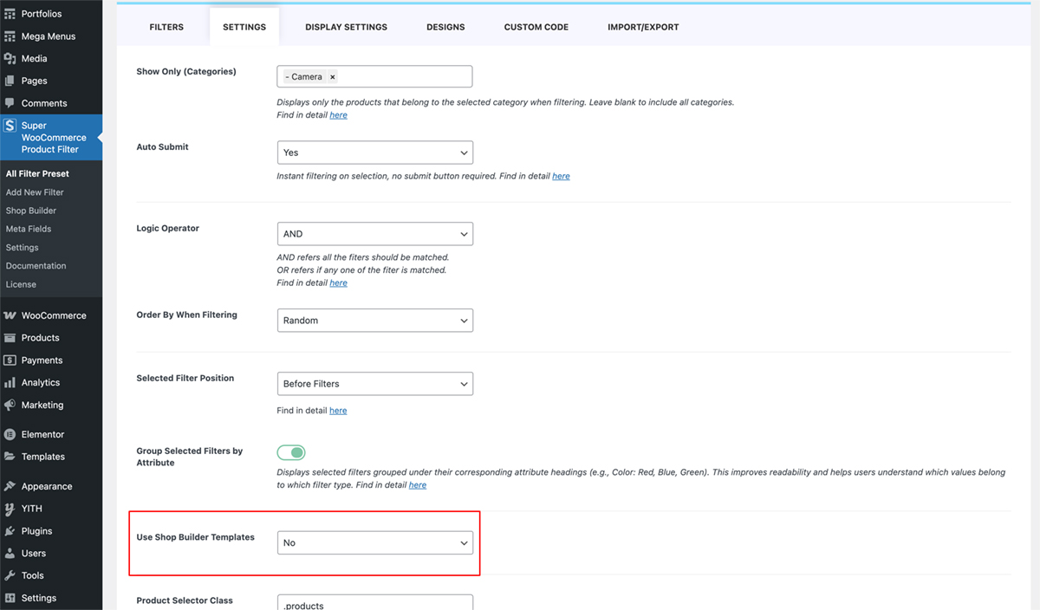Open 'here' link under Auto Submit
Viewport: 1040px width, 610px height.
pos(562,176)
